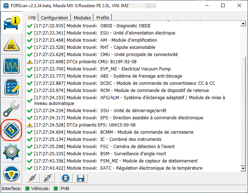This screenshot has height=193, width=248.
Task: Switch to the Profils tab
Action: pyautogui.click(x=102, y=18)
